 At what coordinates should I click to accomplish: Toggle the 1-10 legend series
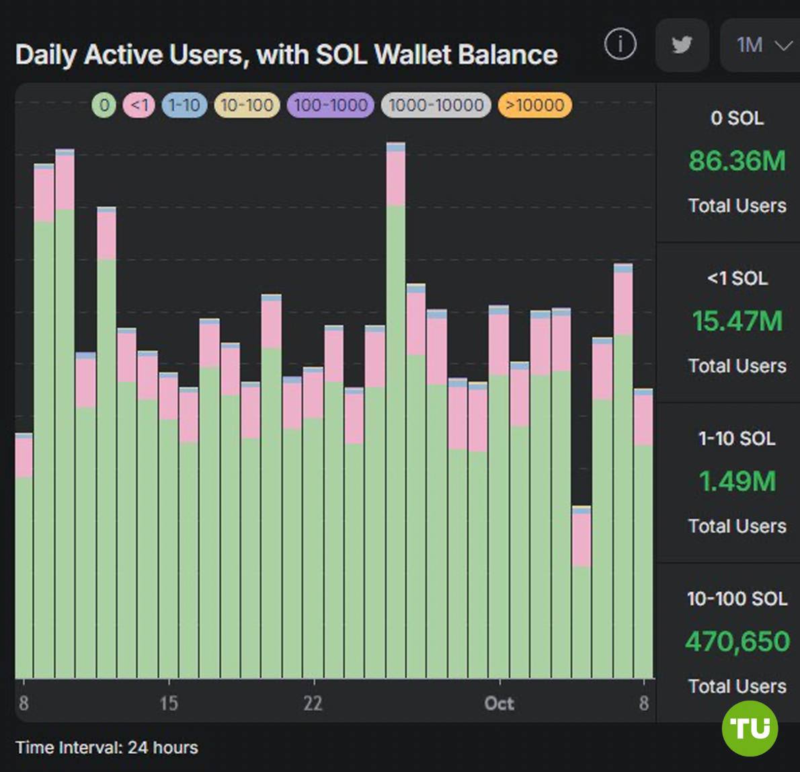(184, 105)
